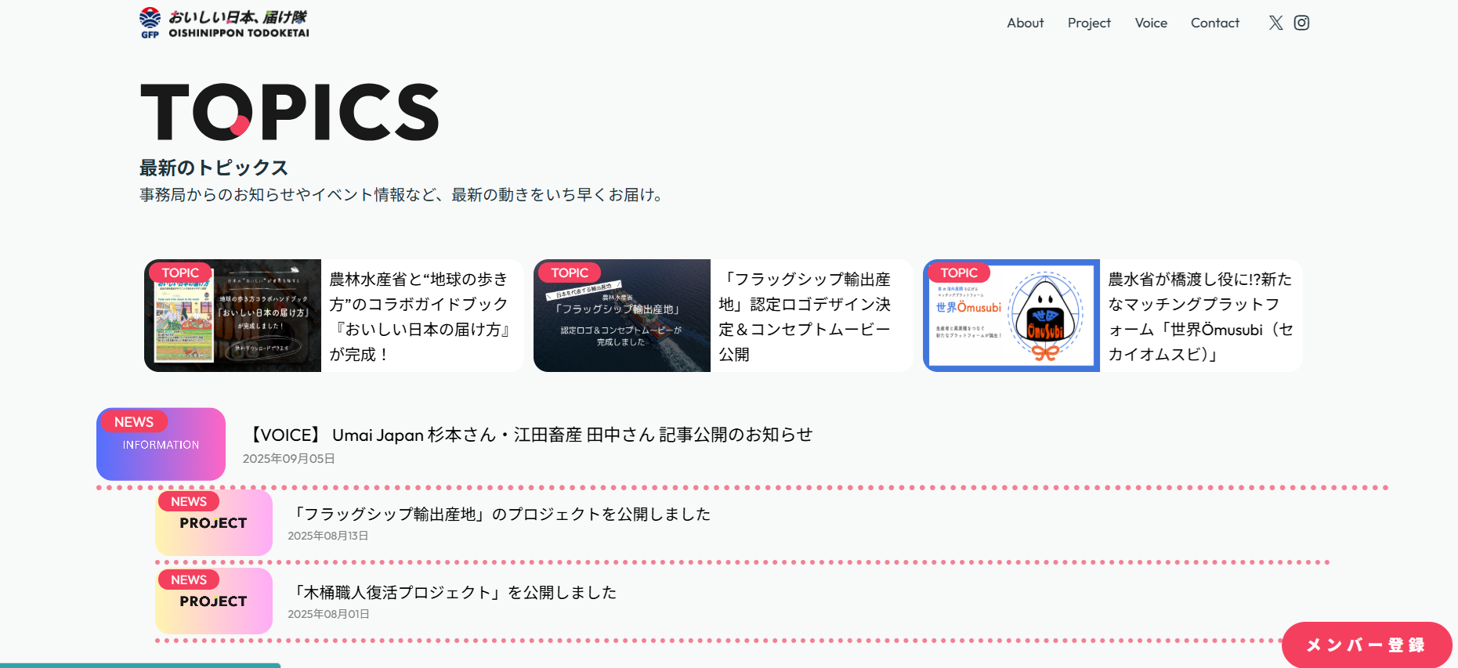Open the 「フラッグシップ輸出産地」のプロジェクト news headline
The width and height of the screenshot is (1458, 668).
click(502, 514)
